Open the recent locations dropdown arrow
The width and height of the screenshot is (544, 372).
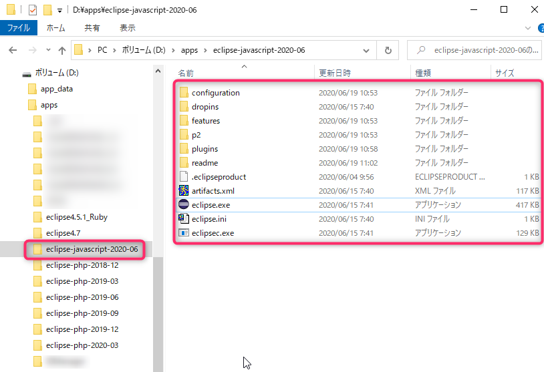pyautogui.click(x=48, y=50)
